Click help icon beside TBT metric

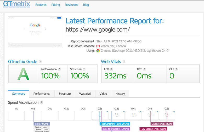coord(144,69)
